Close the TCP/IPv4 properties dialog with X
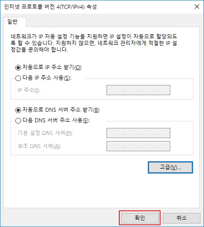 197,7
